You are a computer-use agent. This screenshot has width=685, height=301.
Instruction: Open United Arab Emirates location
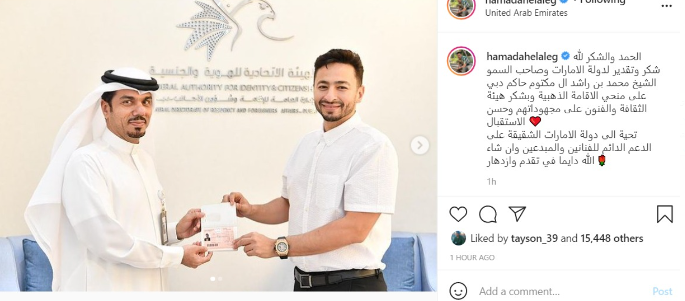click(x=526, y=13)
